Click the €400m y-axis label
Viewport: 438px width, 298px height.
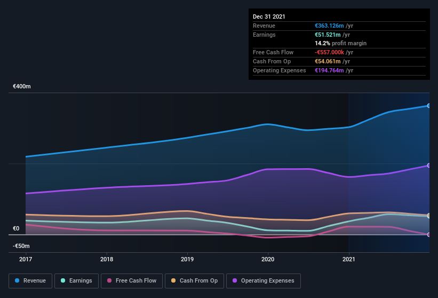pyautogui.click(x=22, y=86)
